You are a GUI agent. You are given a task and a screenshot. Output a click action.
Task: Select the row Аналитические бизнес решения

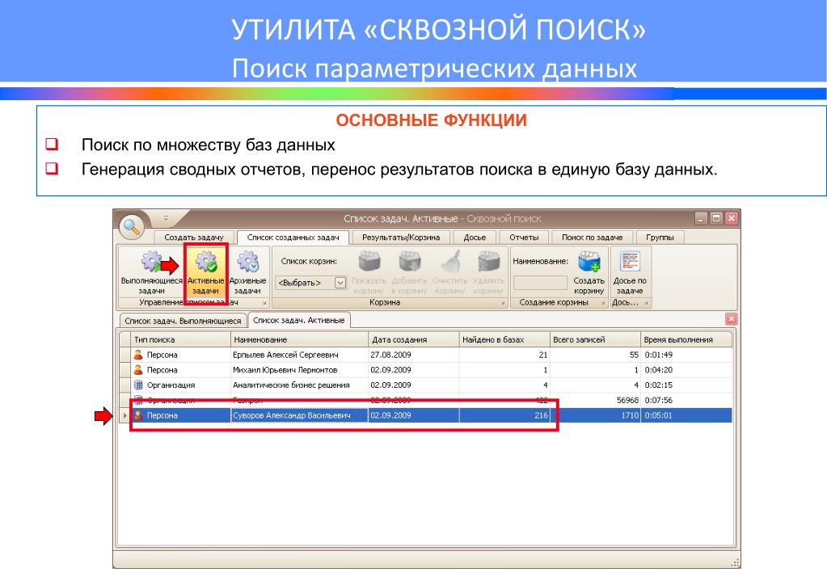click(x=426, y=385)
